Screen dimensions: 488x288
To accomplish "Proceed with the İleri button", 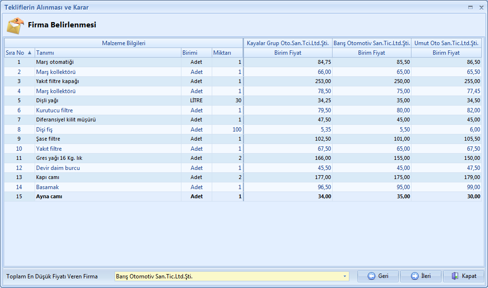I will (x=420, y=276).
